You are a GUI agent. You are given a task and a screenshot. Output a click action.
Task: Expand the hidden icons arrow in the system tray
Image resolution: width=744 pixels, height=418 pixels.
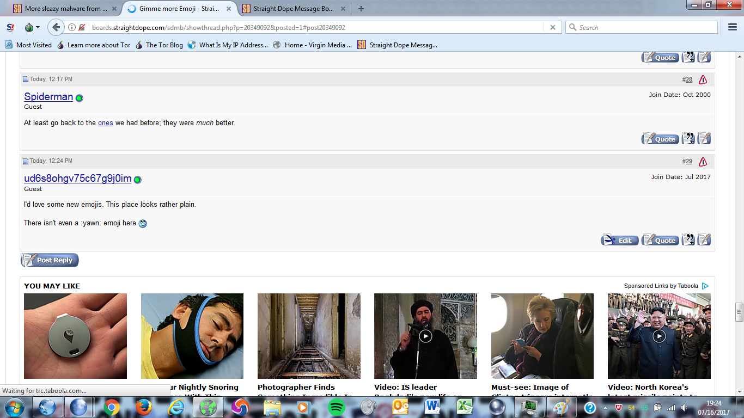(x=605, y=408)
